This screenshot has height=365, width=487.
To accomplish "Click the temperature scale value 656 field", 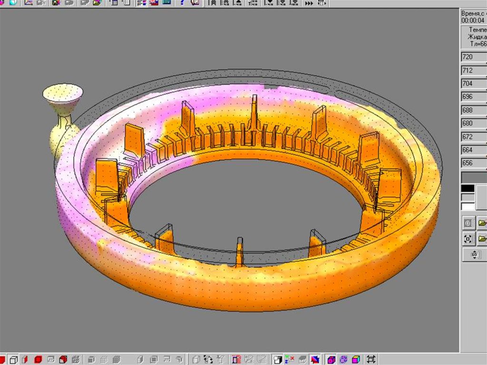I will 473,164.
